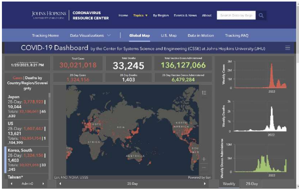
Task: Click Australia on the map
Action: click(x=135, y=156)
